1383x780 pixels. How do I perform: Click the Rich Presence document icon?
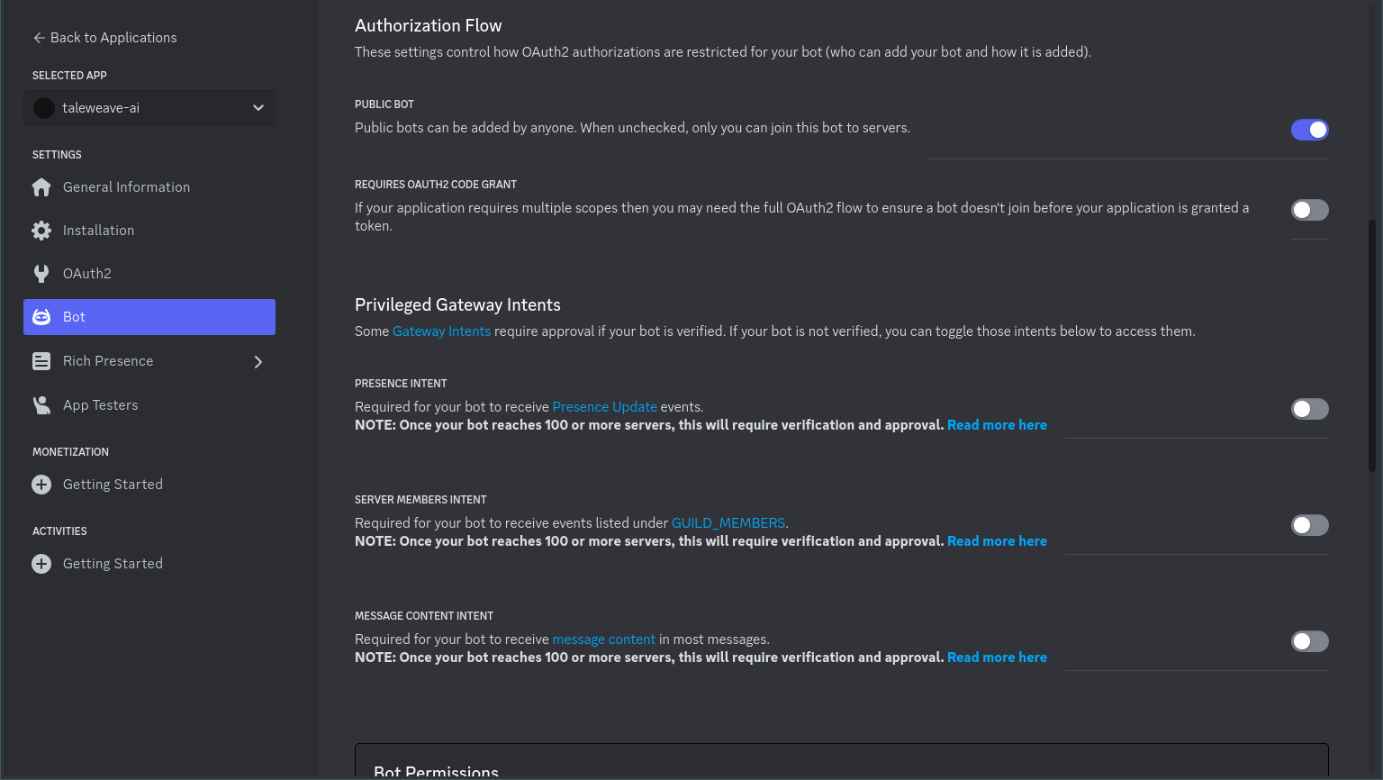pyautogui.click(x=41, y=361)
